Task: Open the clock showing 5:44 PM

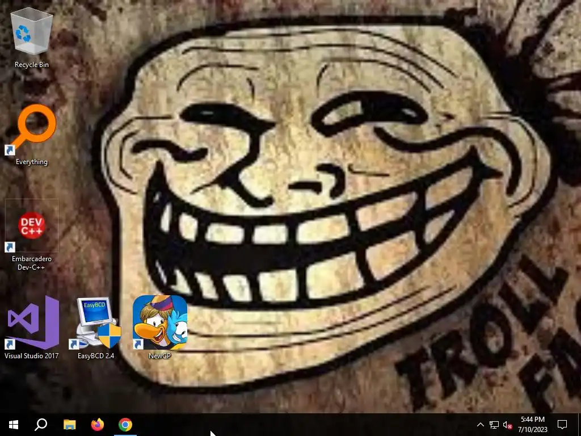Action: [532, 425]
